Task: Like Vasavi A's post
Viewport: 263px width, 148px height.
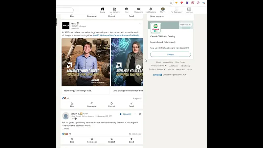Action: point(72,140)
